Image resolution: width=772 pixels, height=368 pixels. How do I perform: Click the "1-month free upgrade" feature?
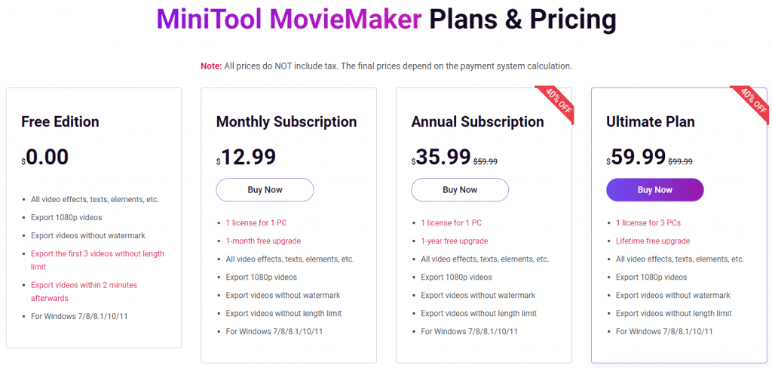click(263, 241)
